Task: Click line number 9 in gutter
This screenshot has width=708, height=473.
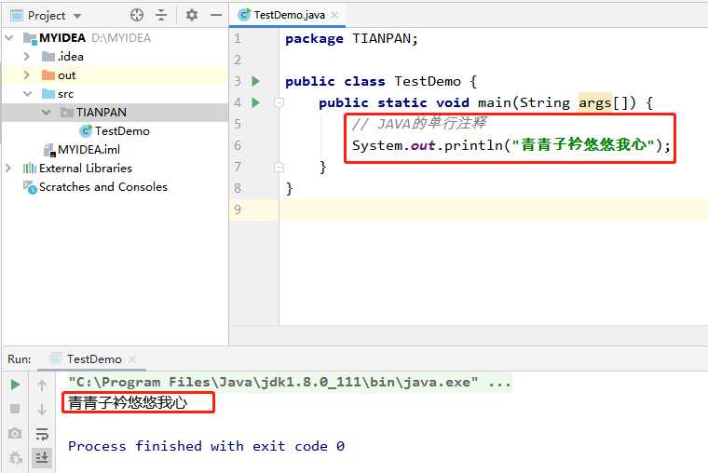Action: (238, 209)
